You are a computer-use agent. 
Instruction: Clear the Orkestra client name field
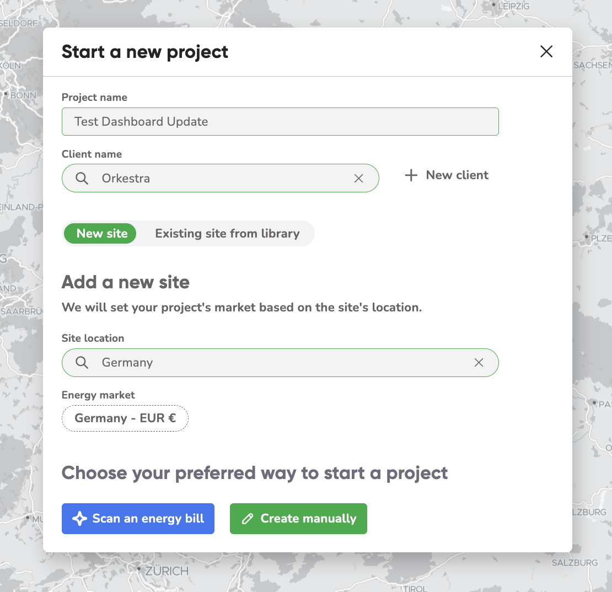coord(358,179)
